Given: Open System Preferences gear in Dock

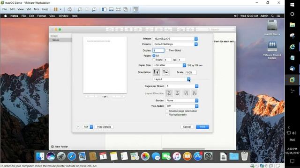Looking at the screenshot, I should point(208,156).
